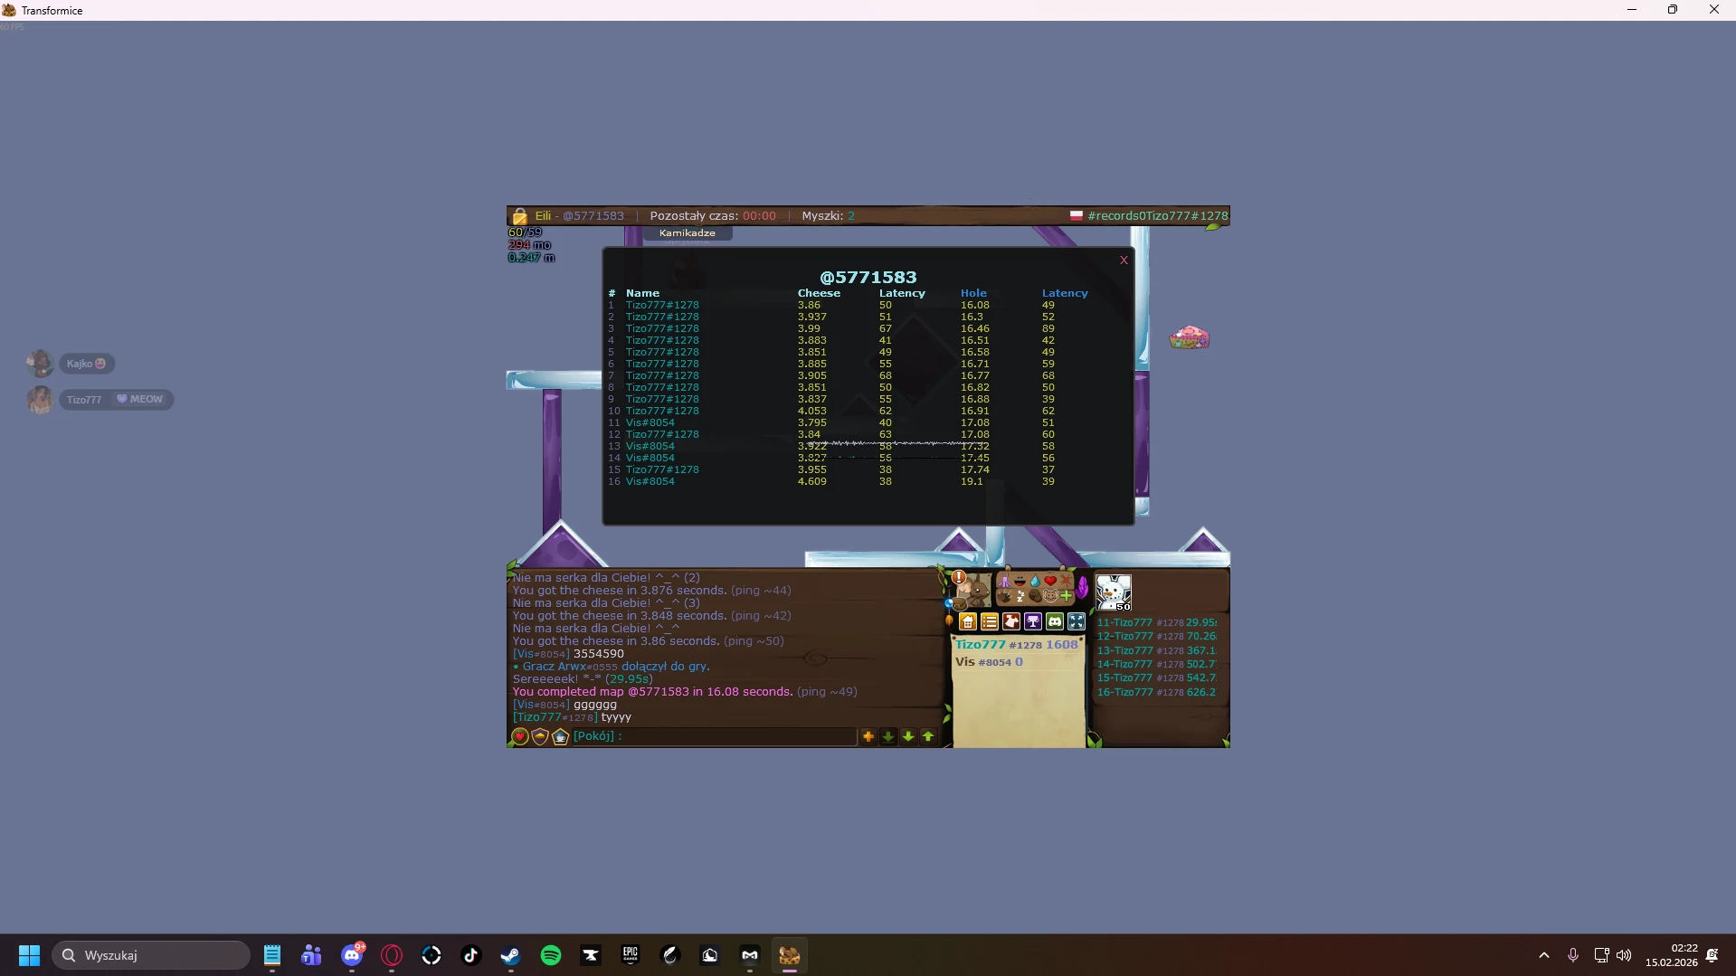This screenshot has width=1736, height=976.
Task: Click the orange exclamation alert badge
Action: [x=959, y=577]
